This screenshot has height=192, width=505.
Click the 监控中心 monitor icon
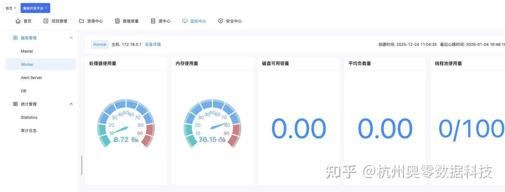pyautogui.click(x=185, y=21)
